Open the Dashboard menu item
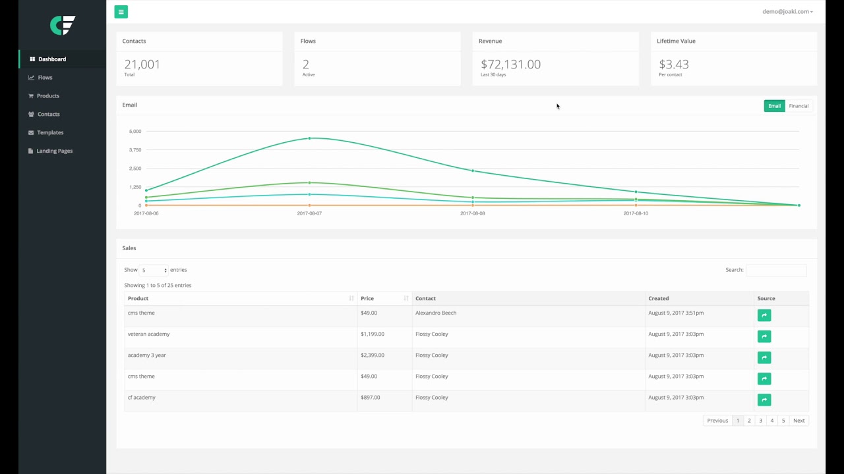Image resolution: width=844 pixels, height=474 pixels. [63, 59]
